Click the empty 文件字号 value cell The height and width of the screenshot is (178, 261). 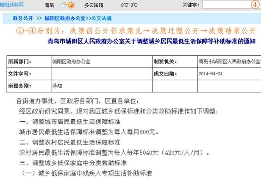[101, 74]
